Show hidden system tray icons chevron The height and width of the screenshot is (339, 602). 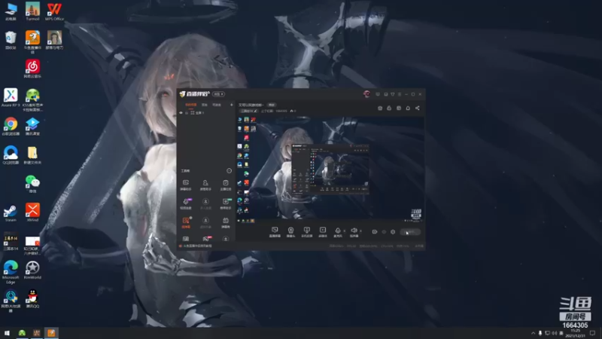tap(533, 333)
